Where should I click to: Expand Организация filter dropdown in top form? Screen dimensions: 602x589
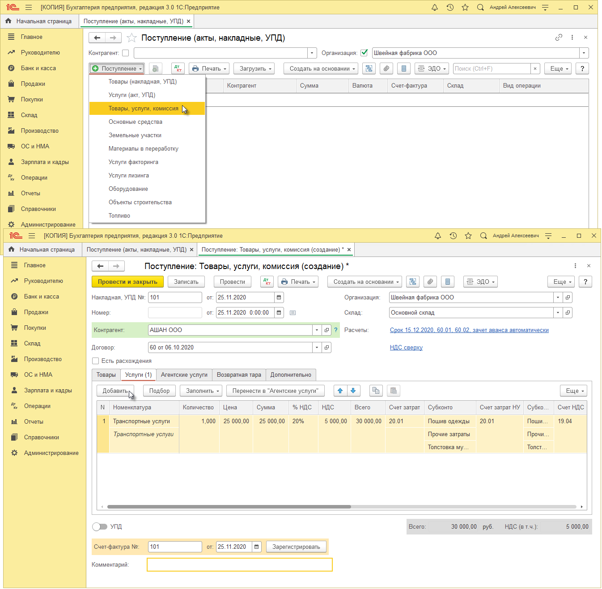[584, 53]
